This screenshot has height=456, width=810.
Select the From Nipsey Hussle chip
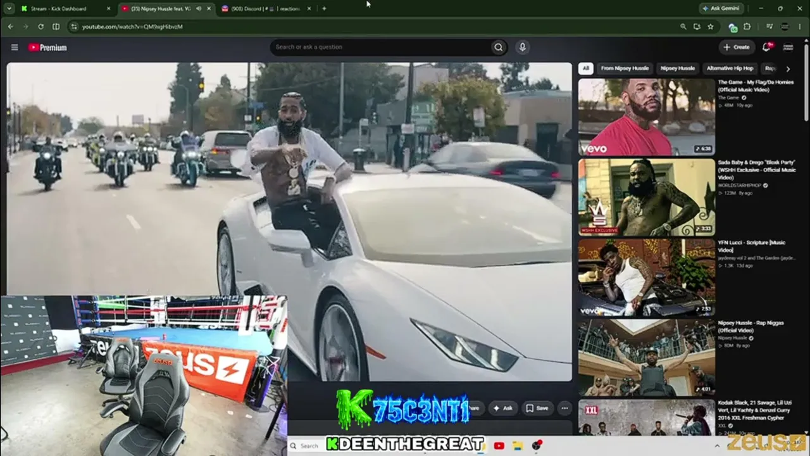tap(625, 68)
